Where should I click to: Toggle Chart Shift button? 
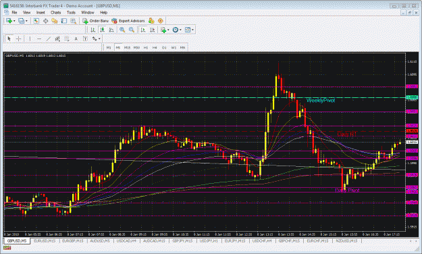coord(152,30)
